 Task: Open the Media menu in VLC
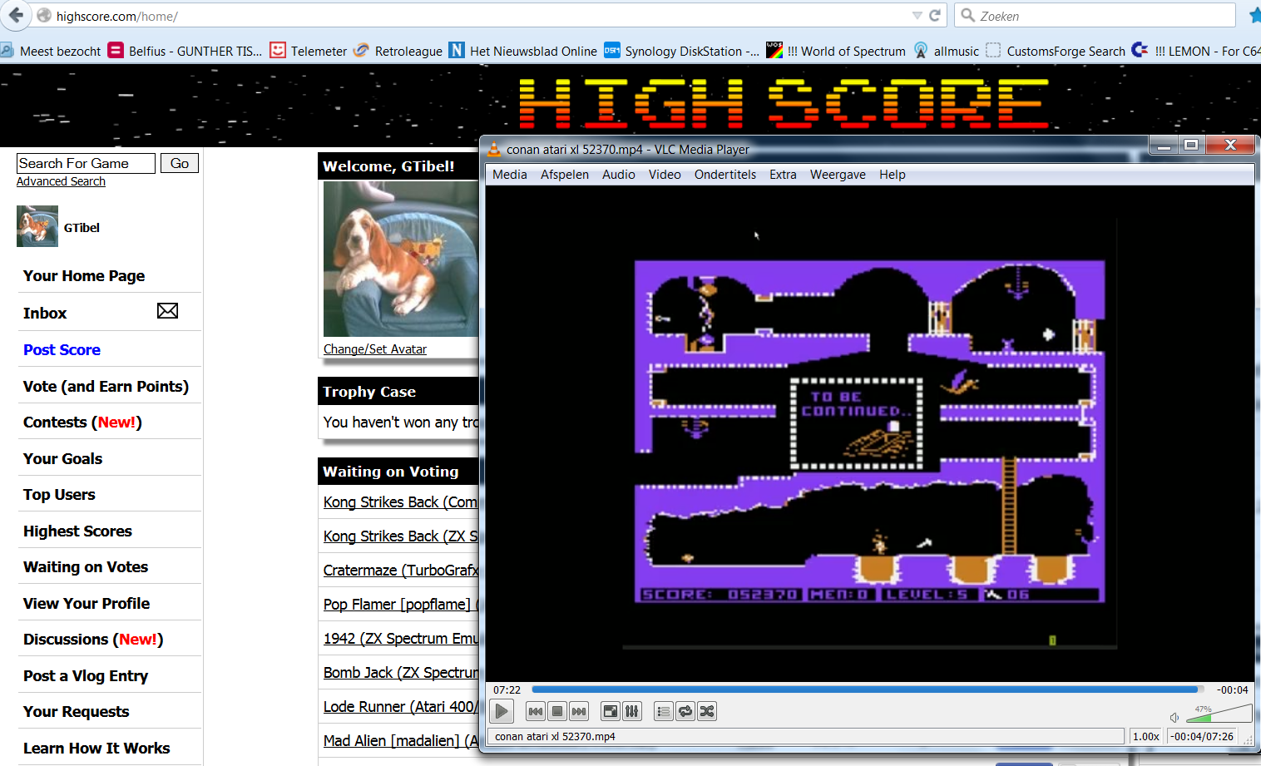pyautogui.click(x=510, y=175)
